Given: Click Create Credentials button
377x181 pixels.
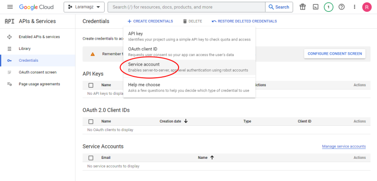Looking at the screenshot, I should pos(150,21).
